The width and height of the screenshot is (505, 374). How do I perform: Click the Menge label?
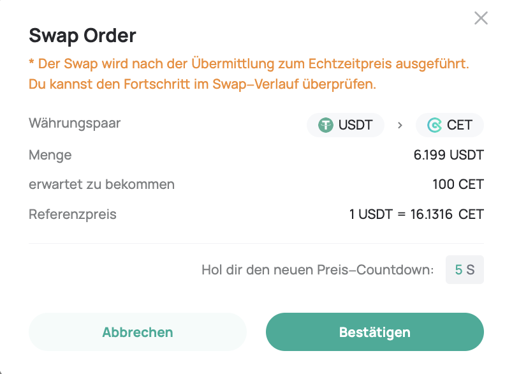tap(50, 155)
